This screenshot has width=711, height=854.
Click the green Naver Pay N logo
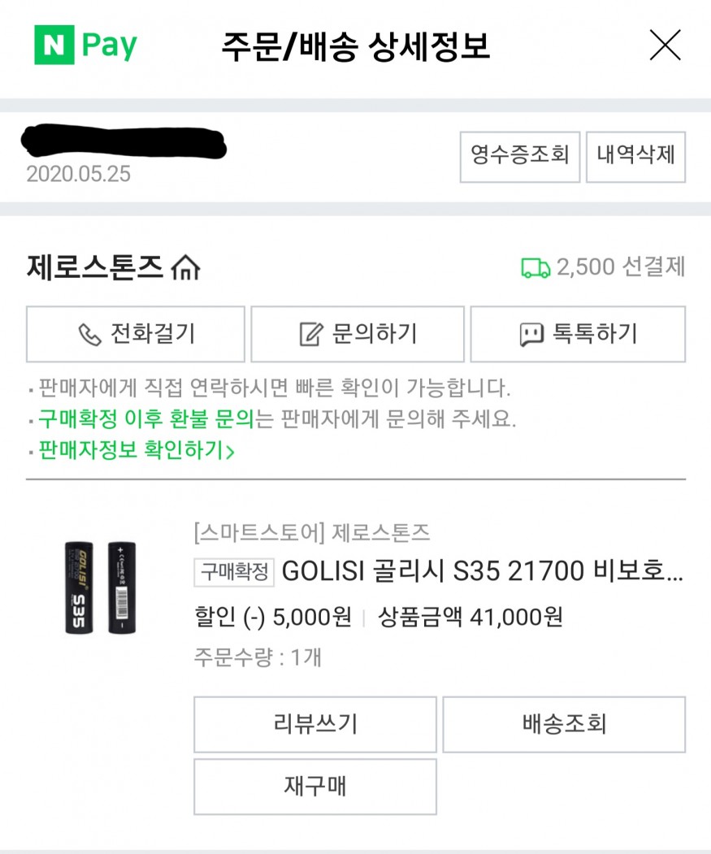[x=54, y=46]
